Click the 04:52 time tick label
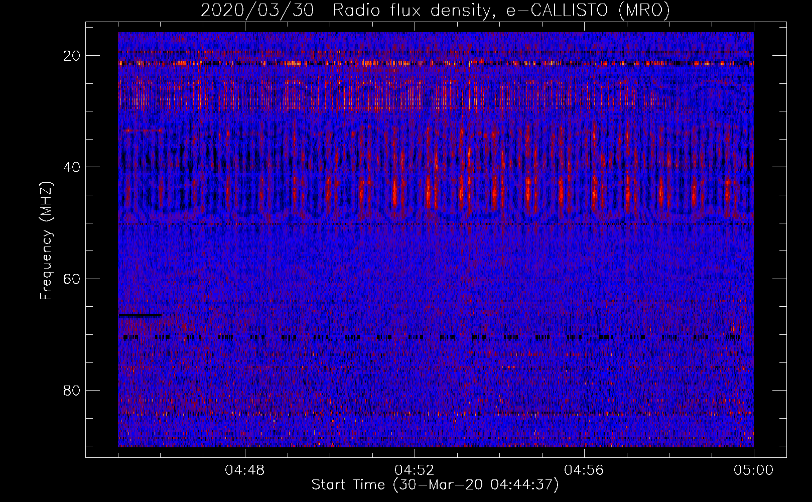This screenshot has height=502, width=812. [x=415, y=470]
